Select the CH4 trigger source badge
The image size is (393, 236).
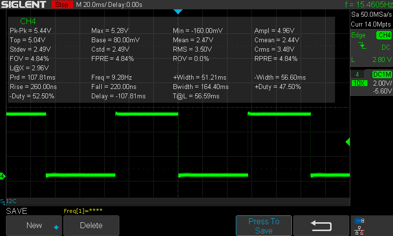[384, 35]
